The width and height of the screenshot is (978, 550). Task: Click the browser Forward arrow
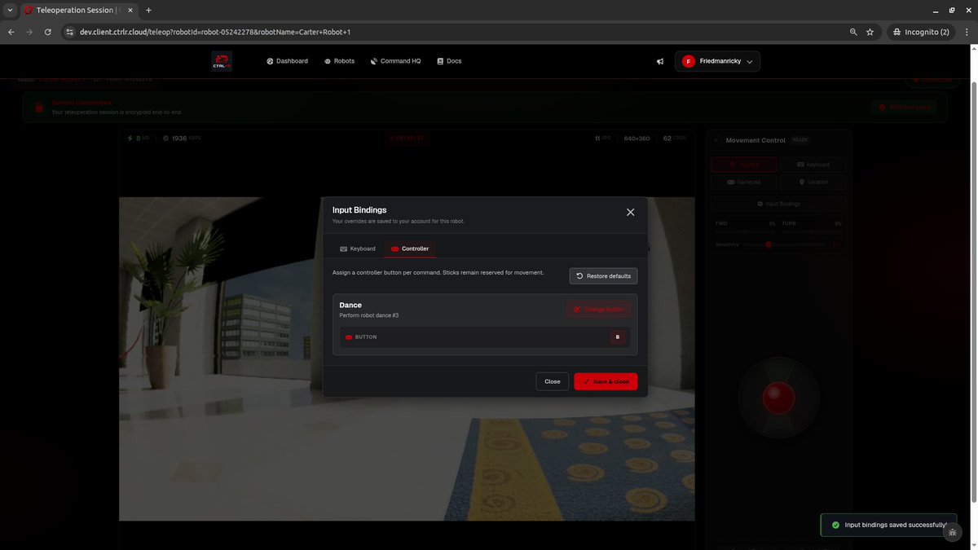[29, 32]
